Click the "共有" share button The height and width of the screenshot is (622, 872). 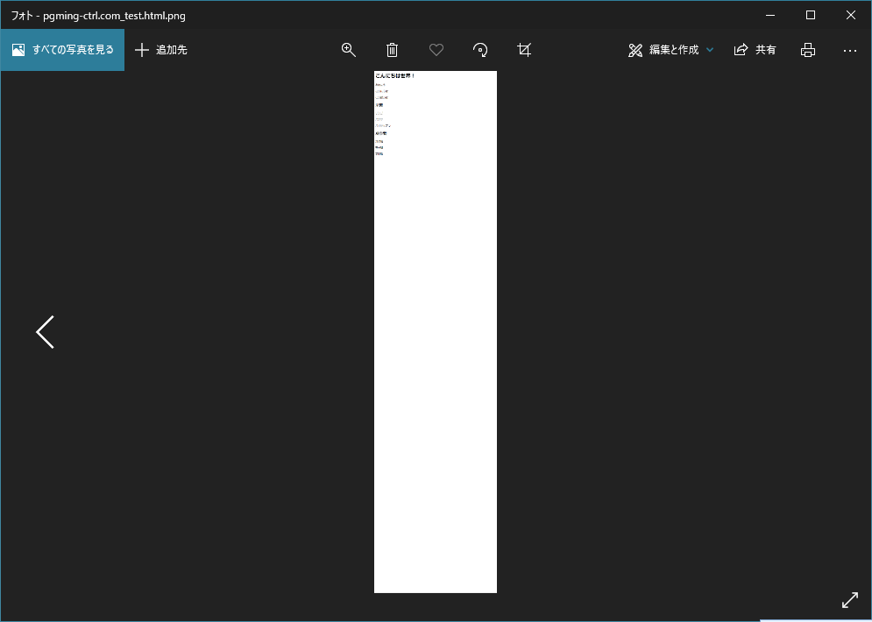click(755, 50)
